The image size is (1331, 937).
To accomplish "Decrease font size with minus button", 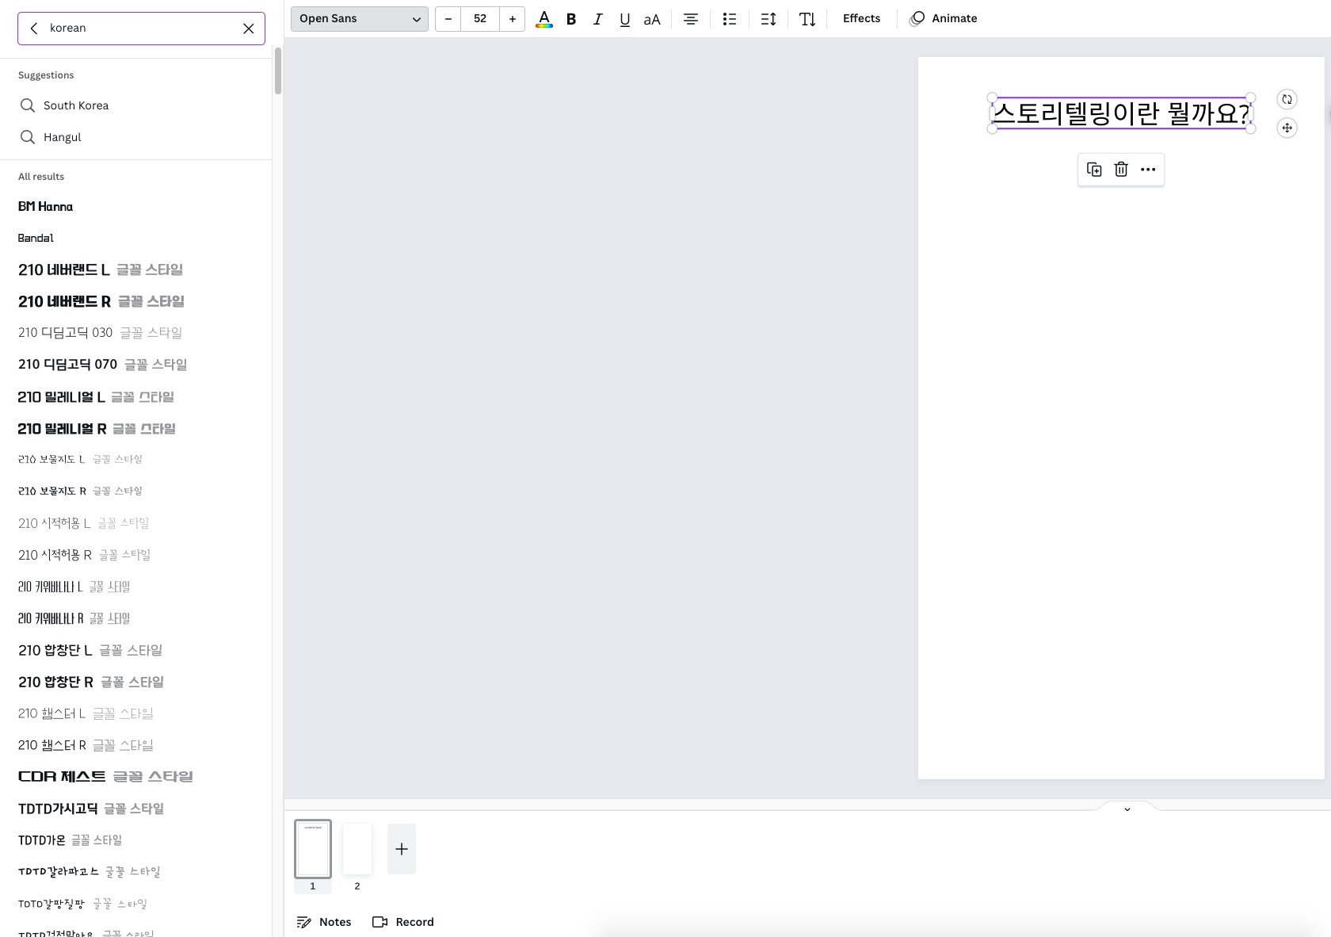I will click(x=448, y=19).
